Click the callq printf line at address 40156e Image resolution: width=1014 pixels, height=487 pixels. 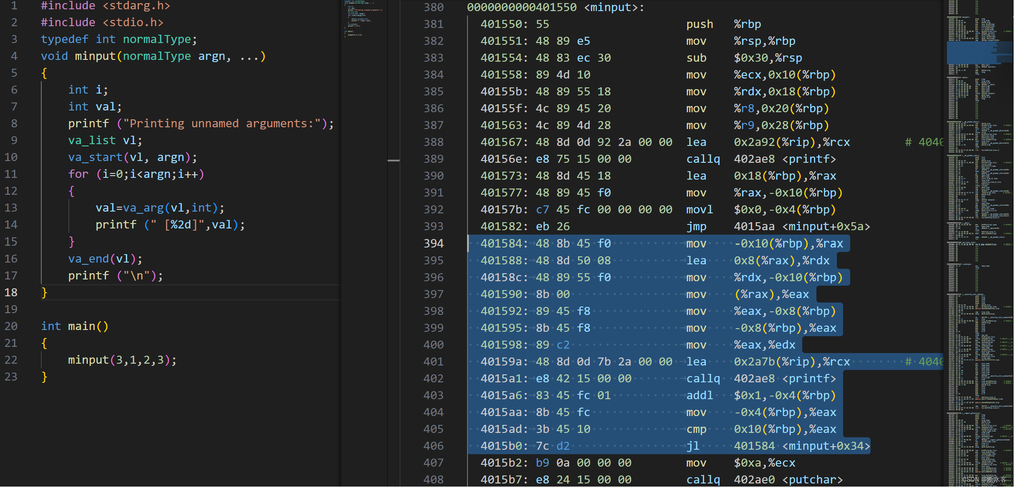658,159
